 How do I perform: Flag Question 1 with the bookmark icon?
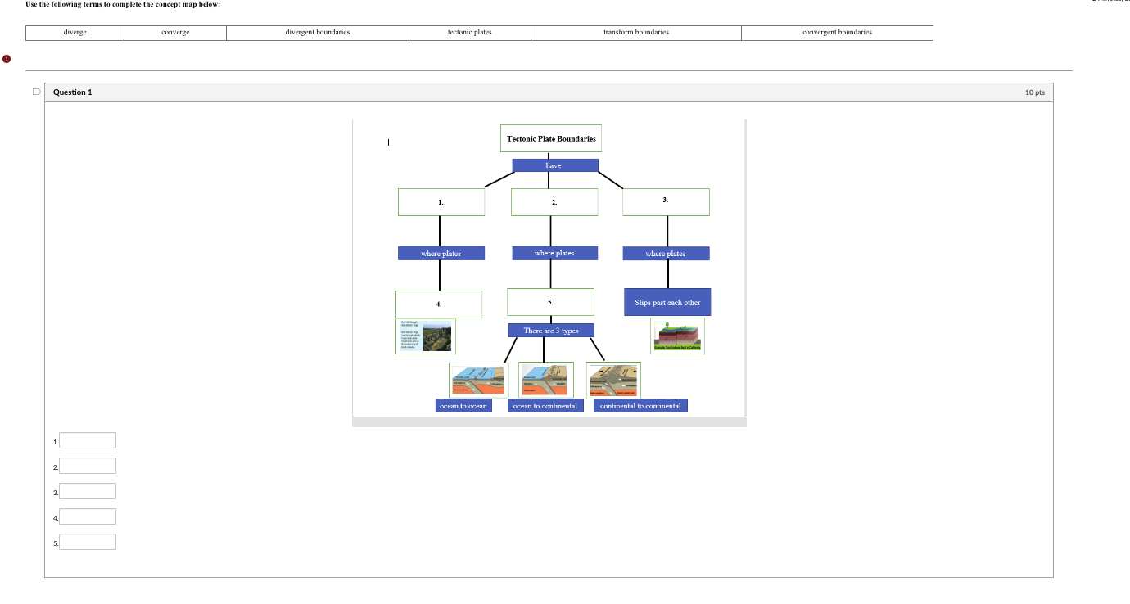click(34, 92)
